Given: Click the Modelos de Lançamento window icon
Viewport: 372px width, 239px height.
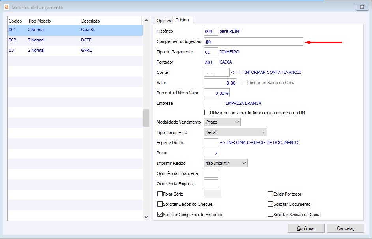Looking at the screenshot, I should point(6,8).
